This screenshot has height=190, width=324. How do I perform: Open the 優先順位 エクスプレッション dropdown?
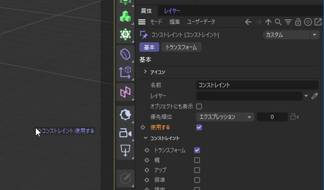225,117
